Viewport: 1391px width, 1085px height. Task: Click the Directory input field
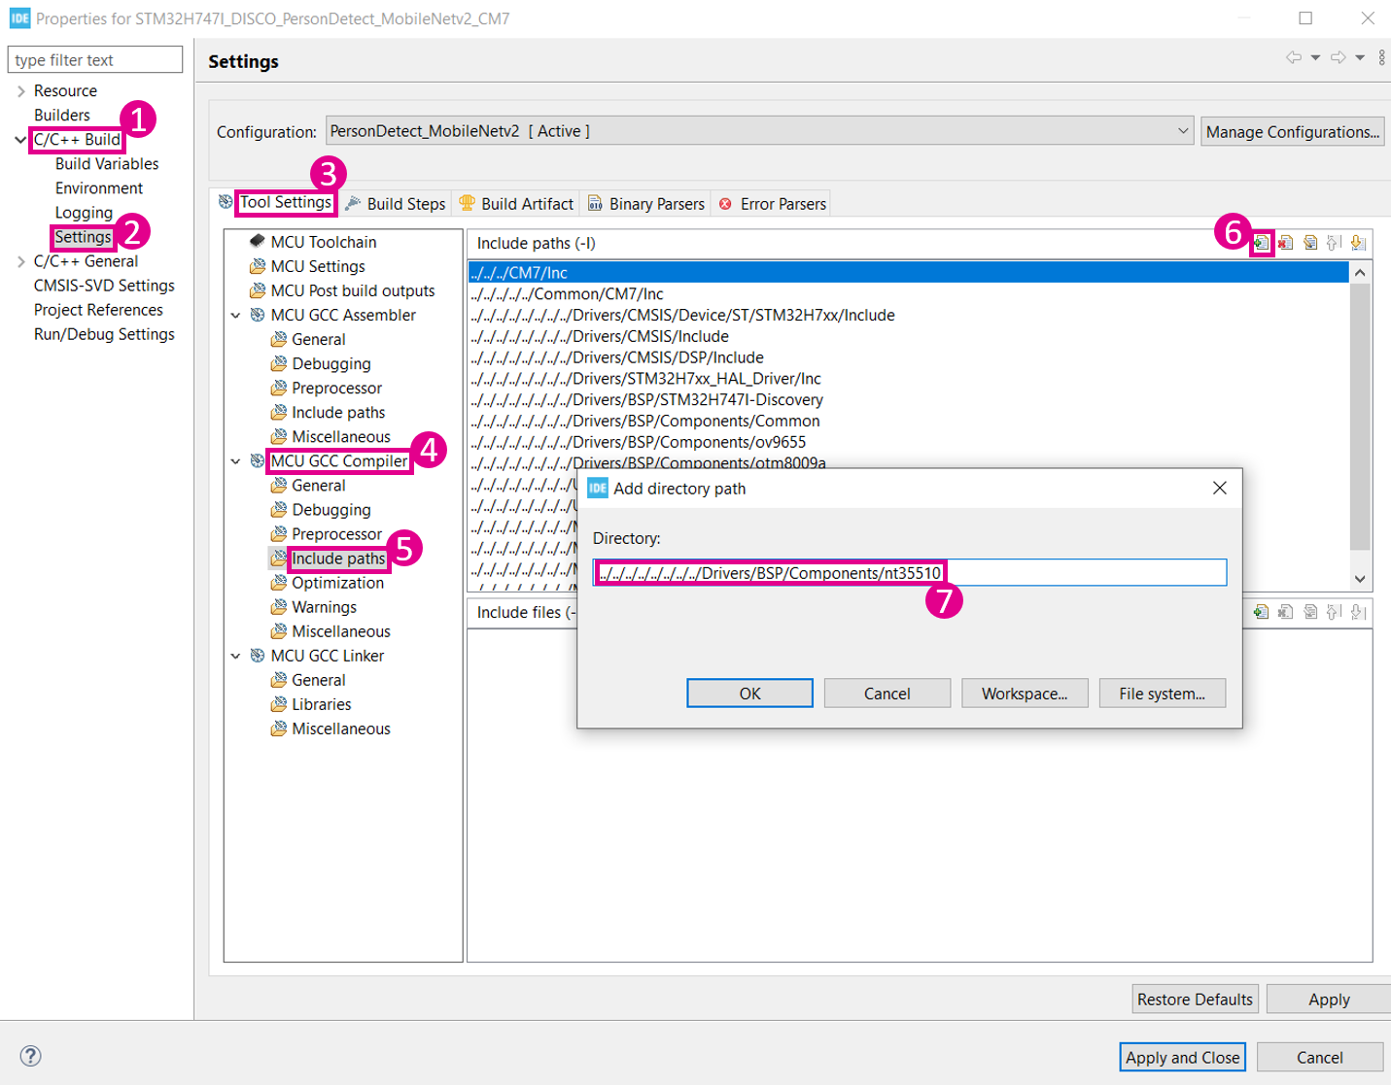click(910, 572)
